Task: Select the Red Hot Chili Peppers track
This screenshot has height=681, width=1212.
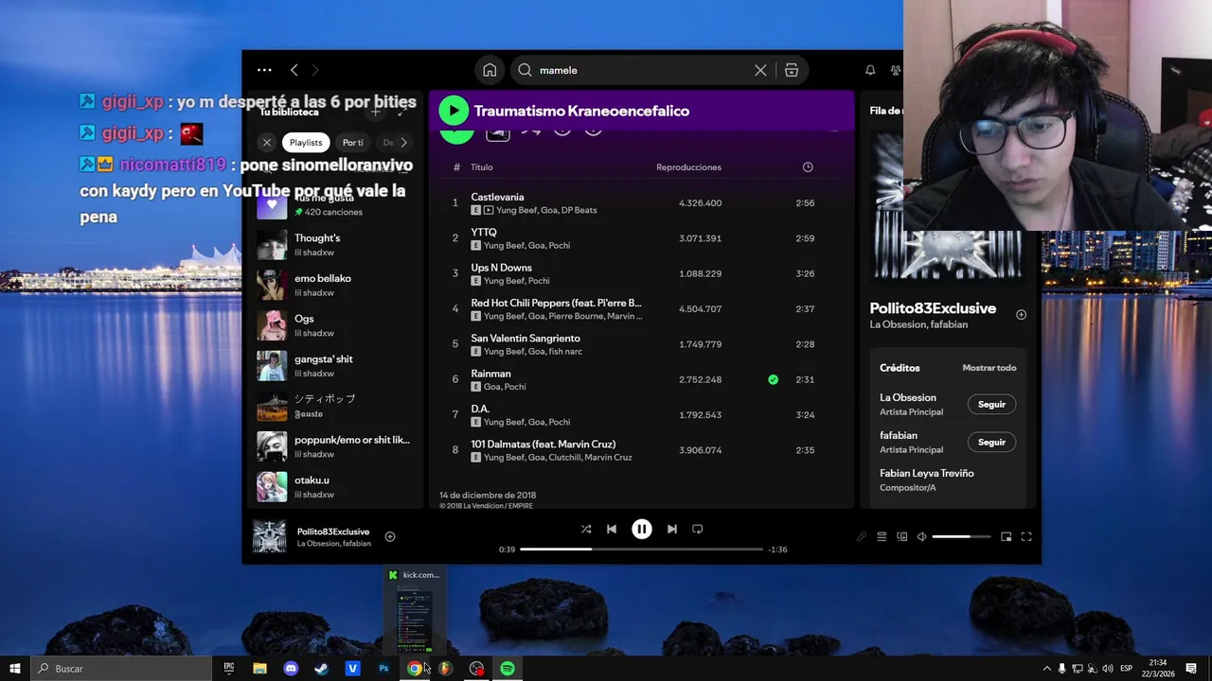Action: (x=641, y=309)
